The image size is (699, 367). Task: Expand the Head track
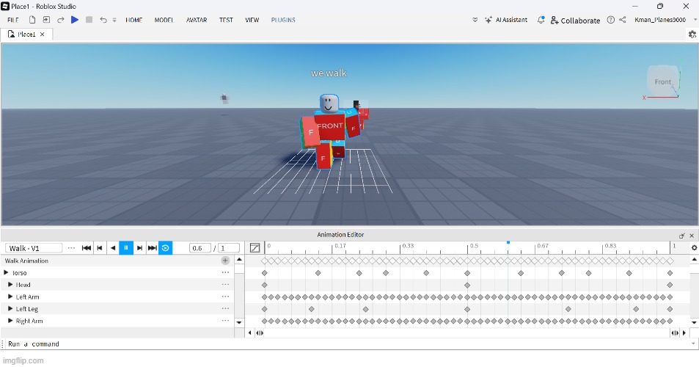tap(10, 285)
